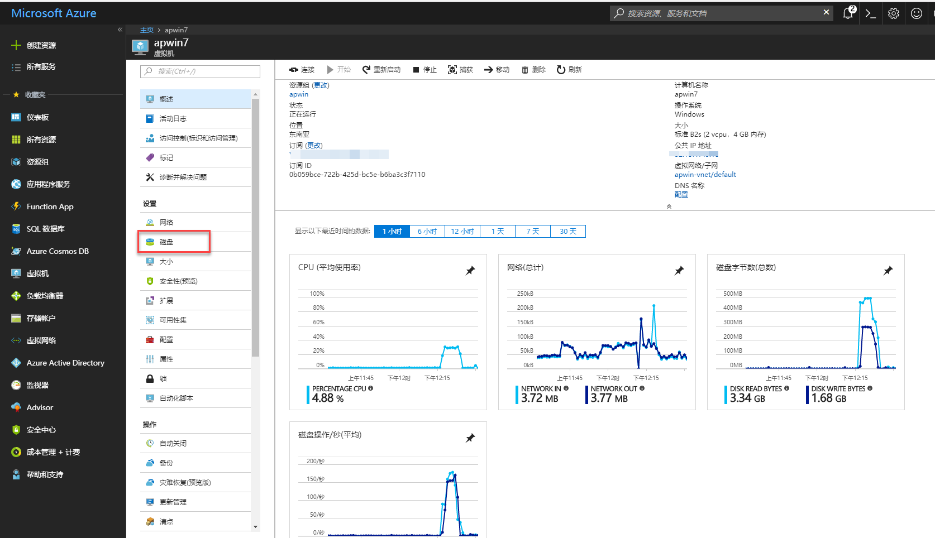Viewport: 935px width, 538px height.
Task: Click 主页 breadcrumb link
Action: pyautogui.click(x=146, y=30)
